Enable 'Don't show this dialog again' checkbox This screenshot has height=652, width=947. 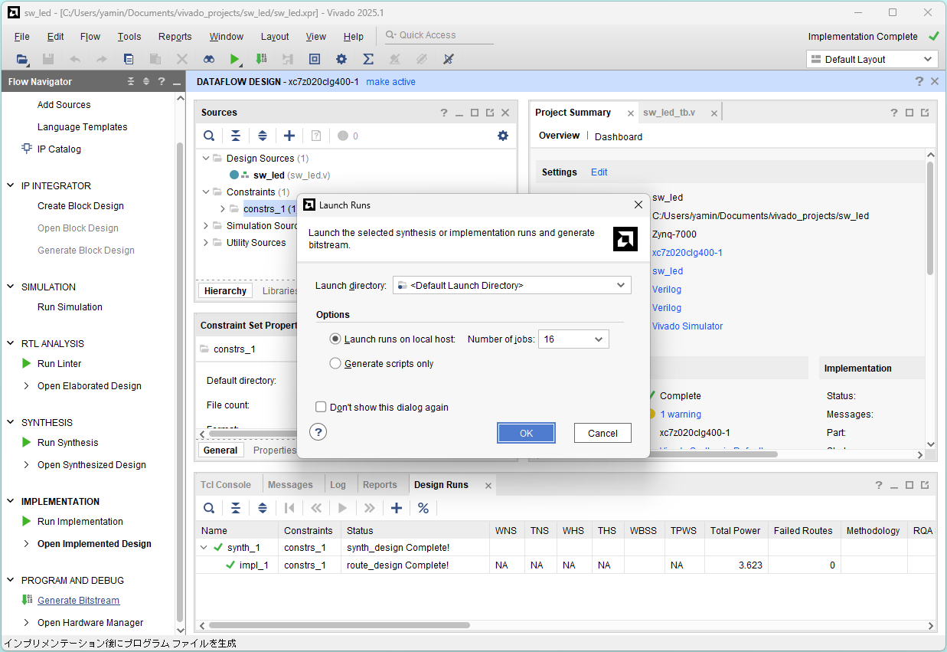(322, 408)
